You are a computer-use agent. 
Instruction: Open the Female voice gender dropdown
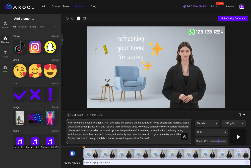pyautogui.click(x=207, y=123)
